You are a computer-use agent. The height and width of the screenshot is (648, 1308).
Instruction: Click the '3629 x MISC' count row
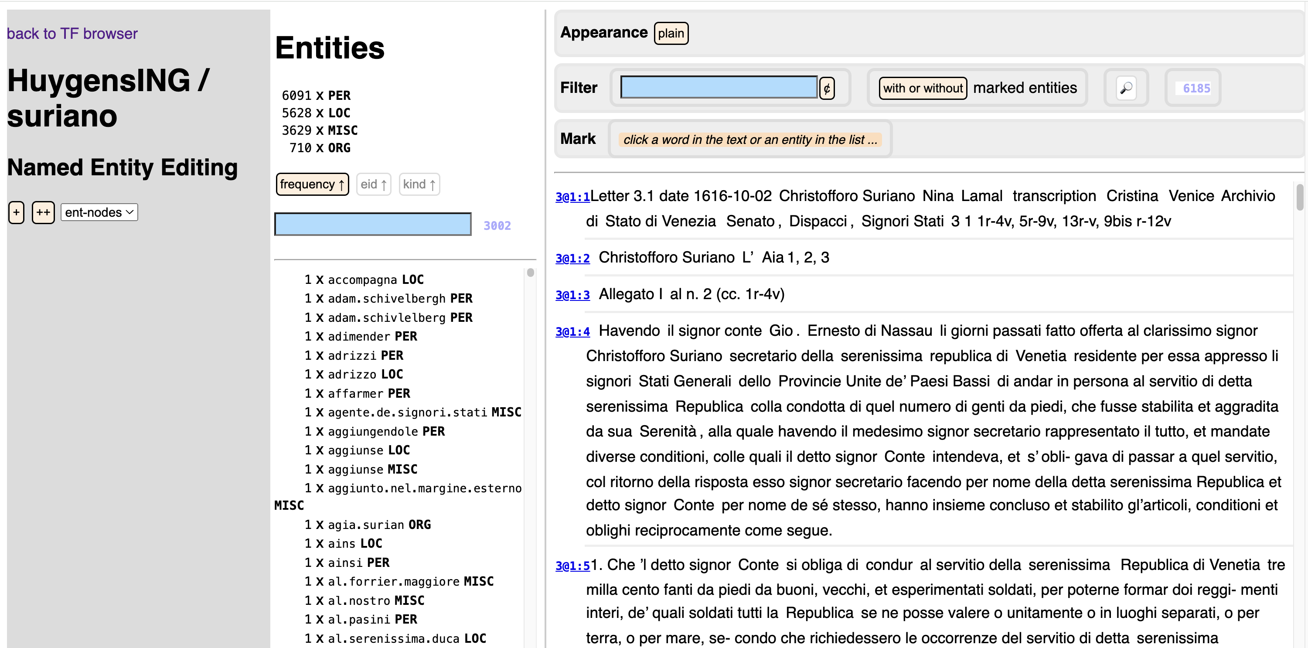(x=320, y=130)
